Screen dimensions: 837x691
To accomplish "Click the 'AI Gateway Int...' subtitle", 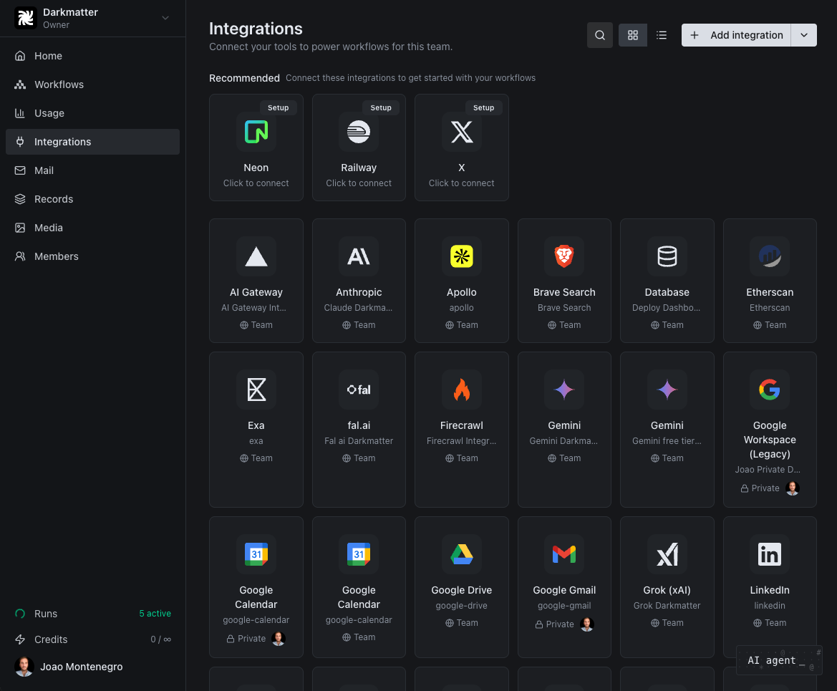I will 253,308.
